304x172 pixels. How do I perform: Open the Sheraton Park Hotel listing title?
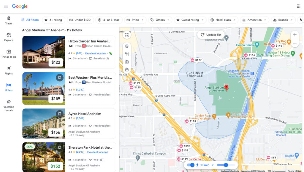point(90,147)
